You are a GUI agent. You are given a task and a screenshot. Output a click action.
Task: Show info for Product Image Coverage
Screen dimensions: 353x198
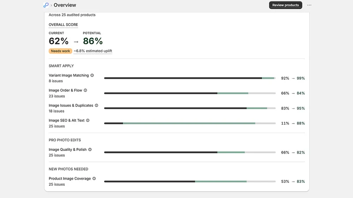(94, 179)
